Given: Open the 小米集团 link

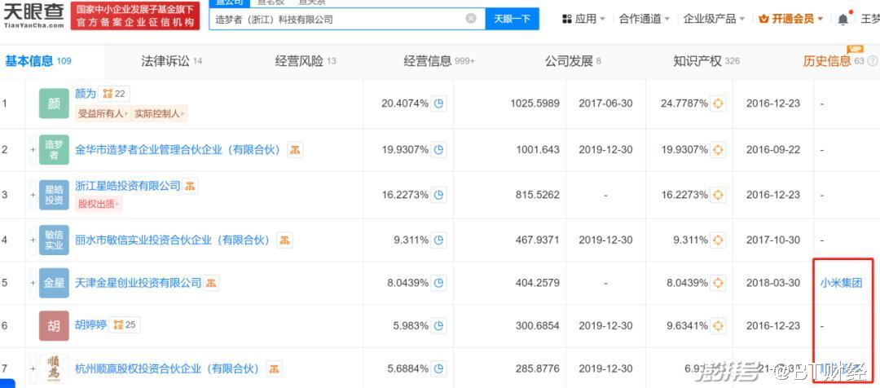Looking at the screenshot, I should 841,283.
